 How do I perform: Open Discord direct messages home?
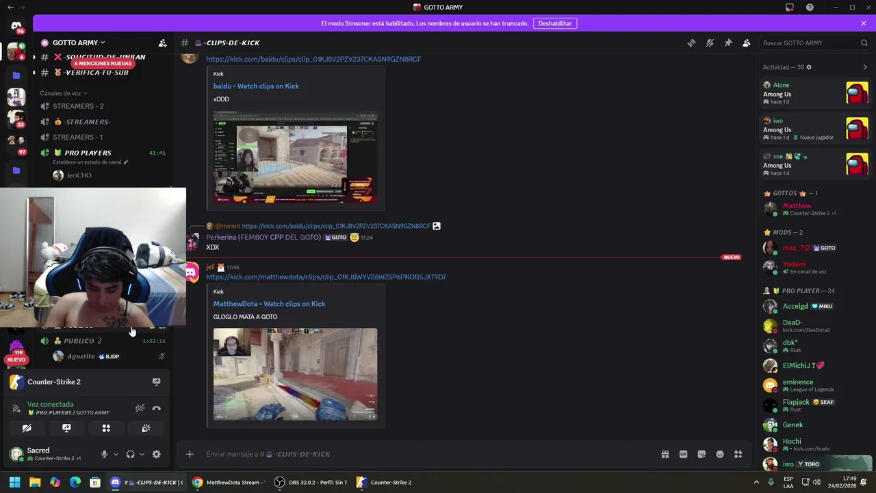(16, 26)
